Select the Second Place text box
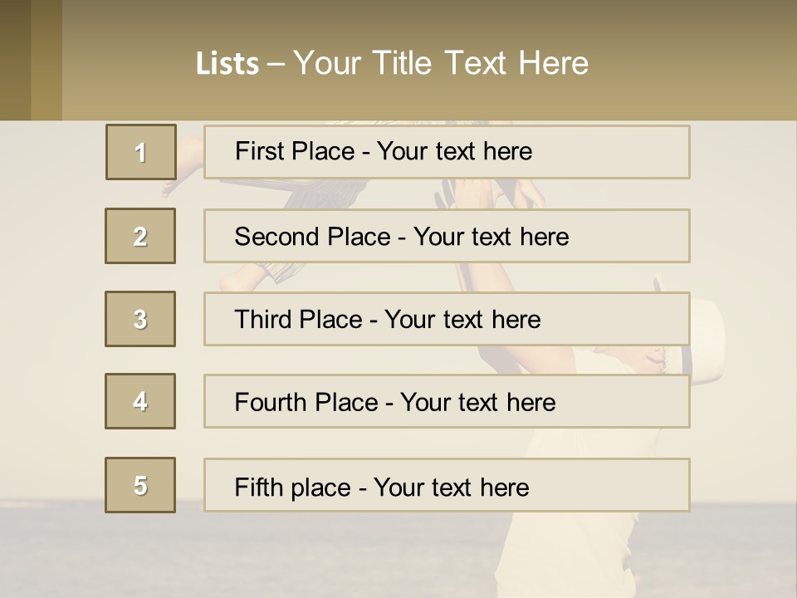Image resolution: width=797 pixels, height=598 pixels. click(x=447, y=236)
